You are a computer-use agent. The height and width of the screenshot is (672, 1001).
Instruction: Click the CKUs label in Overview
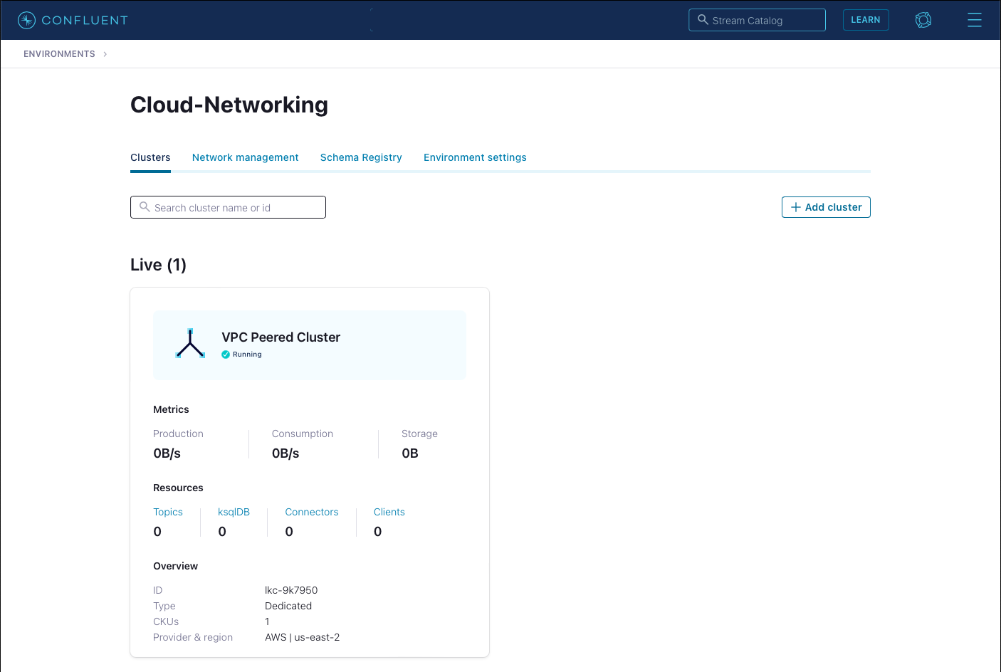click(166, 621)
